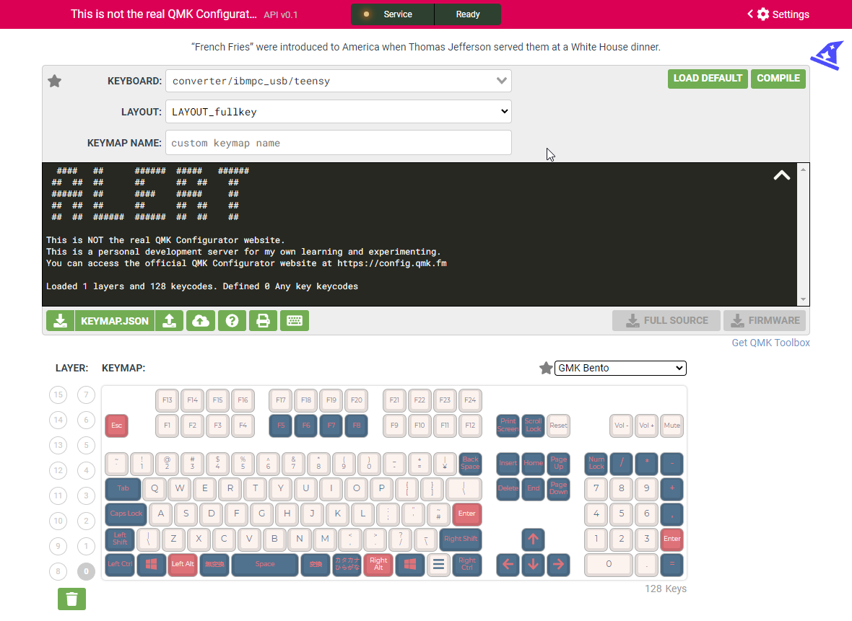
Task: Expand the GMK Bento colorway dropdown
Action: 620,369
